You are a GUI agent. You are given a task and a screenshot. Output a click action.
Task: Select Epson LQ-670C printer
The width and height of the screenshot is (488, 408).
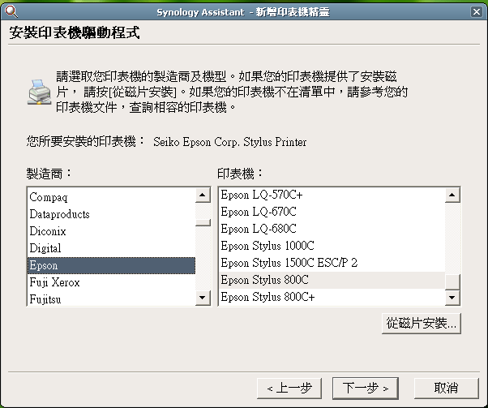332,212
